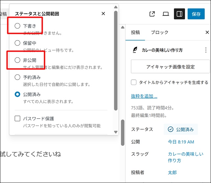211x183 pixels.
Task: Open the 公開済み status dropdown
Action: [181, 129]
